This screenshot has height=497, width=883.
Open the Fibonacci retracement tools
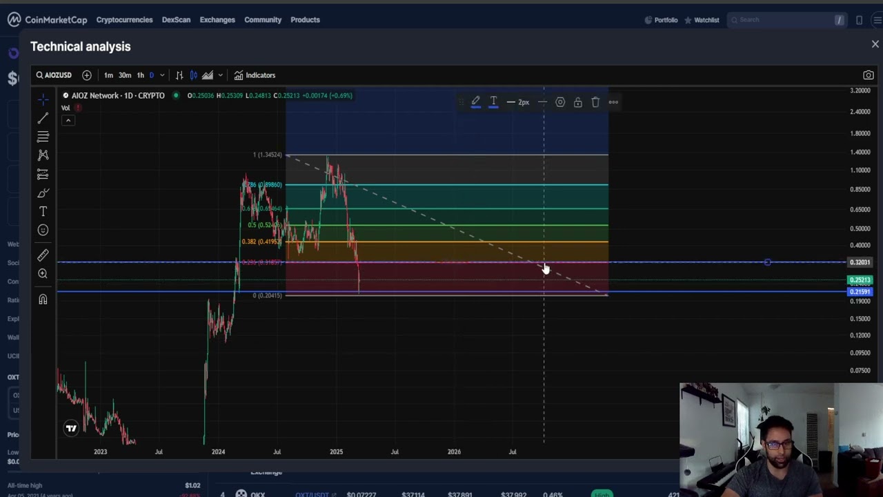click(x=43, y=137)
